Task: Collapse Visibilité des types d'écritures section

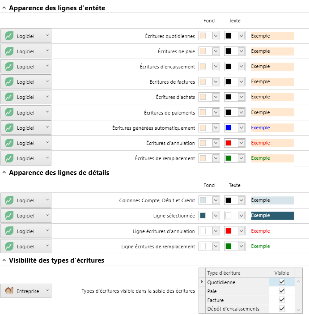Action: (4, 260)
